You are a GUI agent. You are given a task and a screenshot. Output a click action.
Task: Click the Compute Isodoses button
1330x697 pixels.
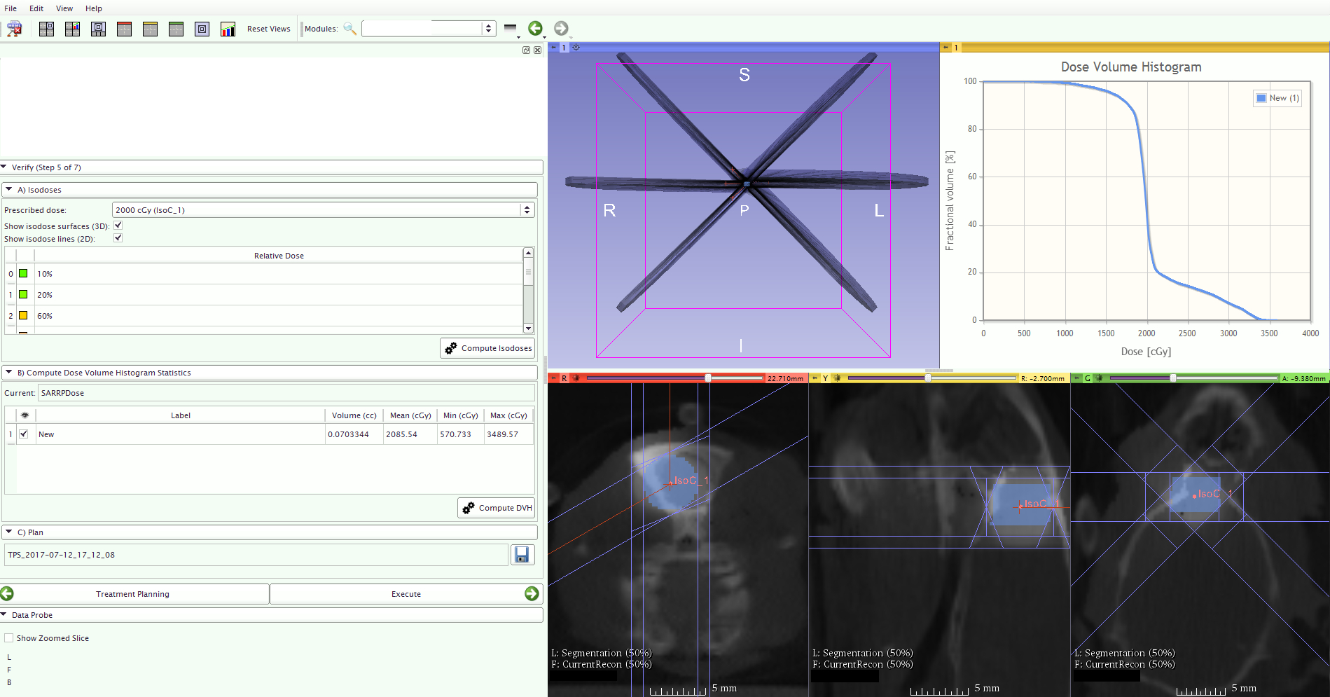tap(488, 348)
